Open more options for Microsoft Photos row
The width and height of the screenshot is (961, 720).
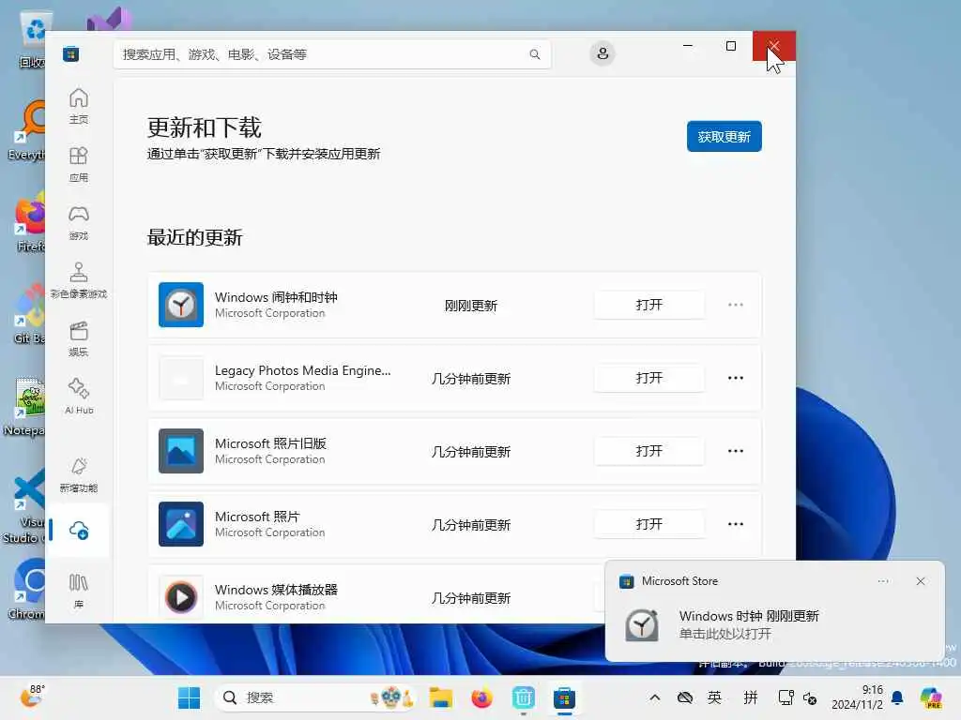(736, 524)
